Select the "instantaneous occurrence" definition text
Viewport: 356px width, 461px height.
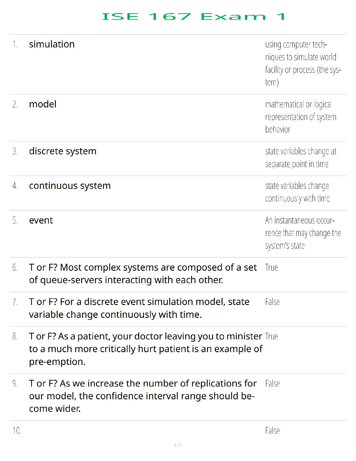[303, 233]
